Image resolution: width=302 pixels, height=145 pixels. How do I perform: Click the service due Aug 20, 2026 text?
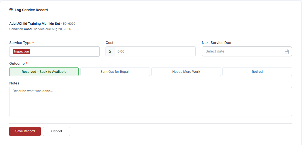52,29
